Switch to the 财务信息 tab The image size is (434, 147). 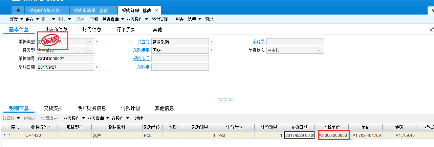coord(92,29)
